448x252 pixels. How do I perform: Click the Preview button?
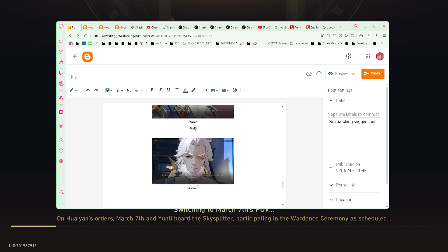tap(338, 74)
